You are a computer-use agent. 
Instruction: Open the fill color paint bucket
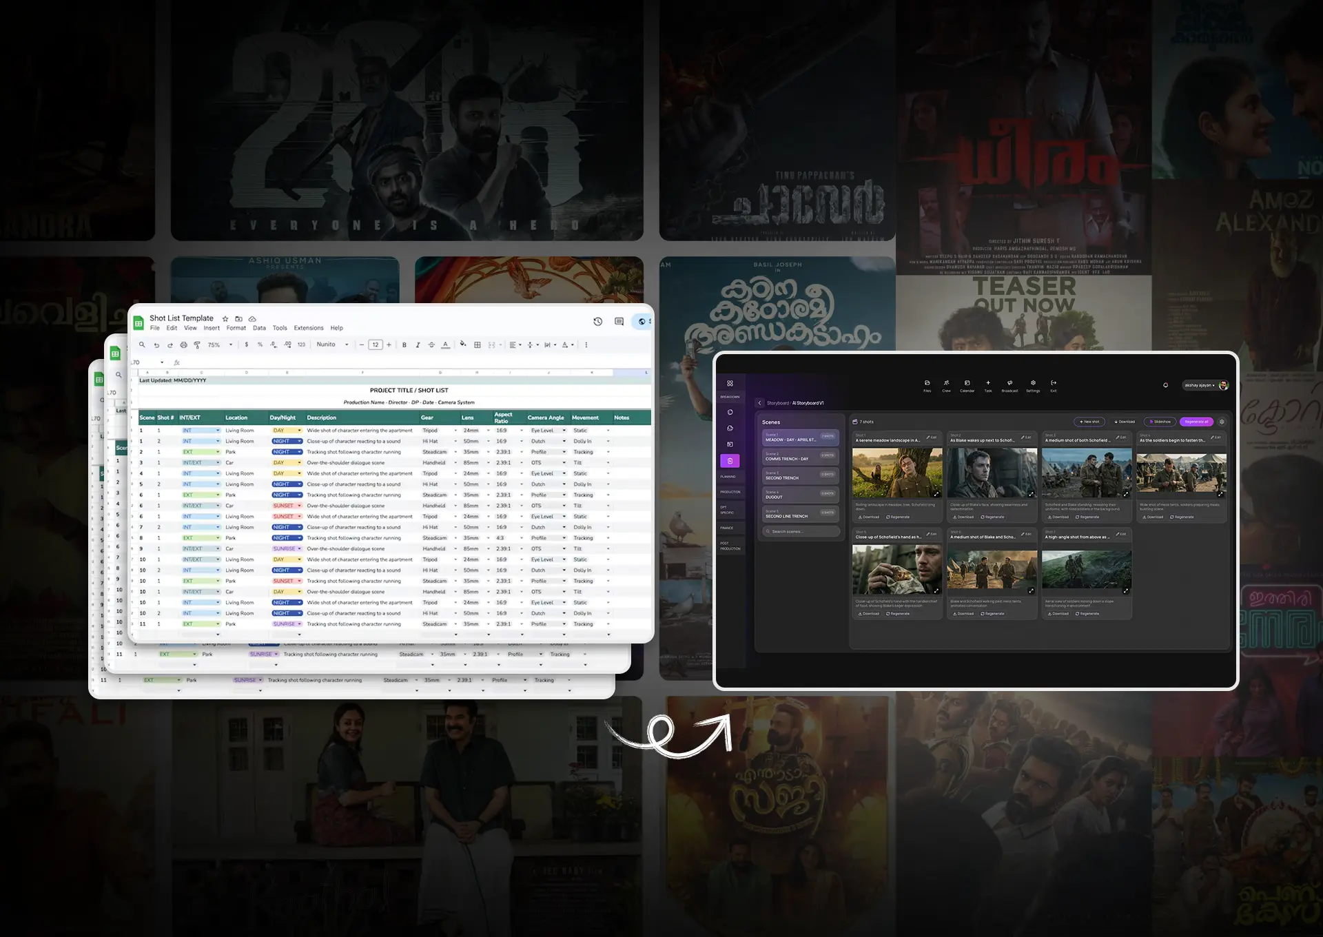(x=462, y=344)
